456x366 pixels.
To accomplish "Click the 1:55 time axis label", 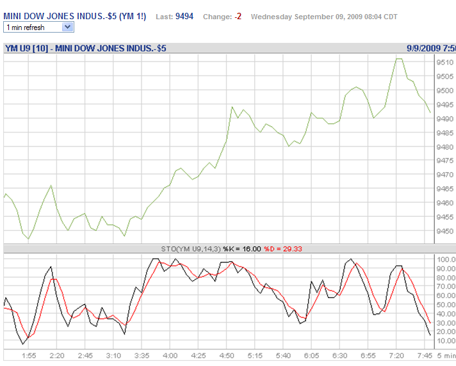I will [x=29, y=356].
